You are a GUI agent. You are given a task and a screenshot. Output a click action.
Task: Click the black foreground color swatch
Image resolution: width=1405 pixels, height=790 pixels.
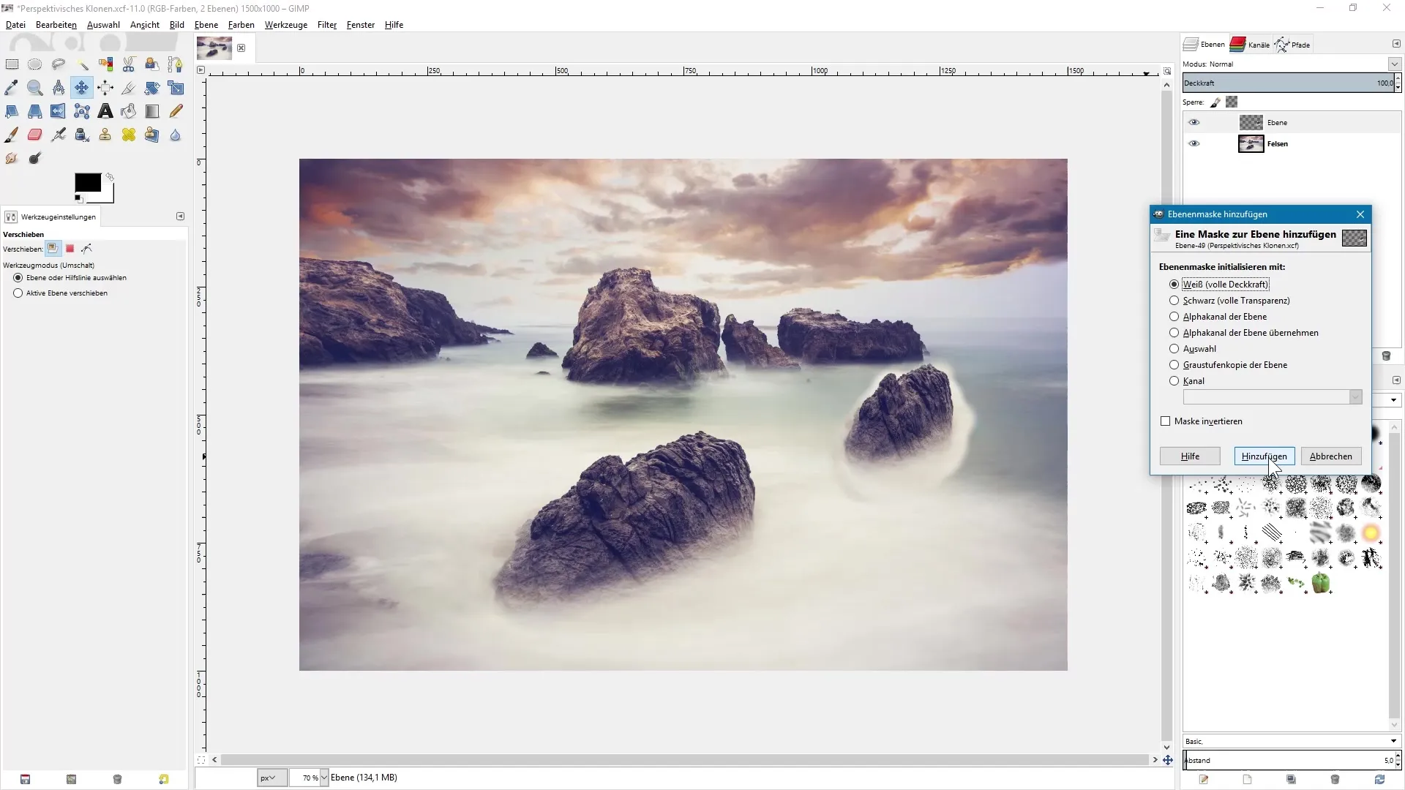click(87, 182)
